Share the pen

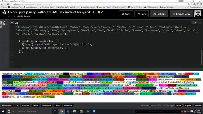point(179,105)
